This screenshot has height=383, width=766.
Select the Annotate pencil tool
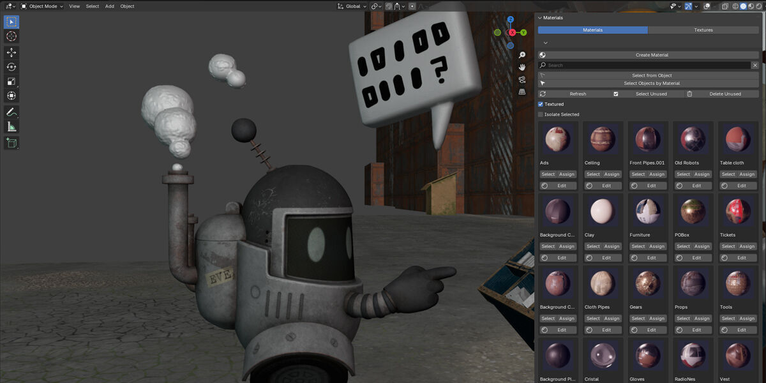coord(11,112)
